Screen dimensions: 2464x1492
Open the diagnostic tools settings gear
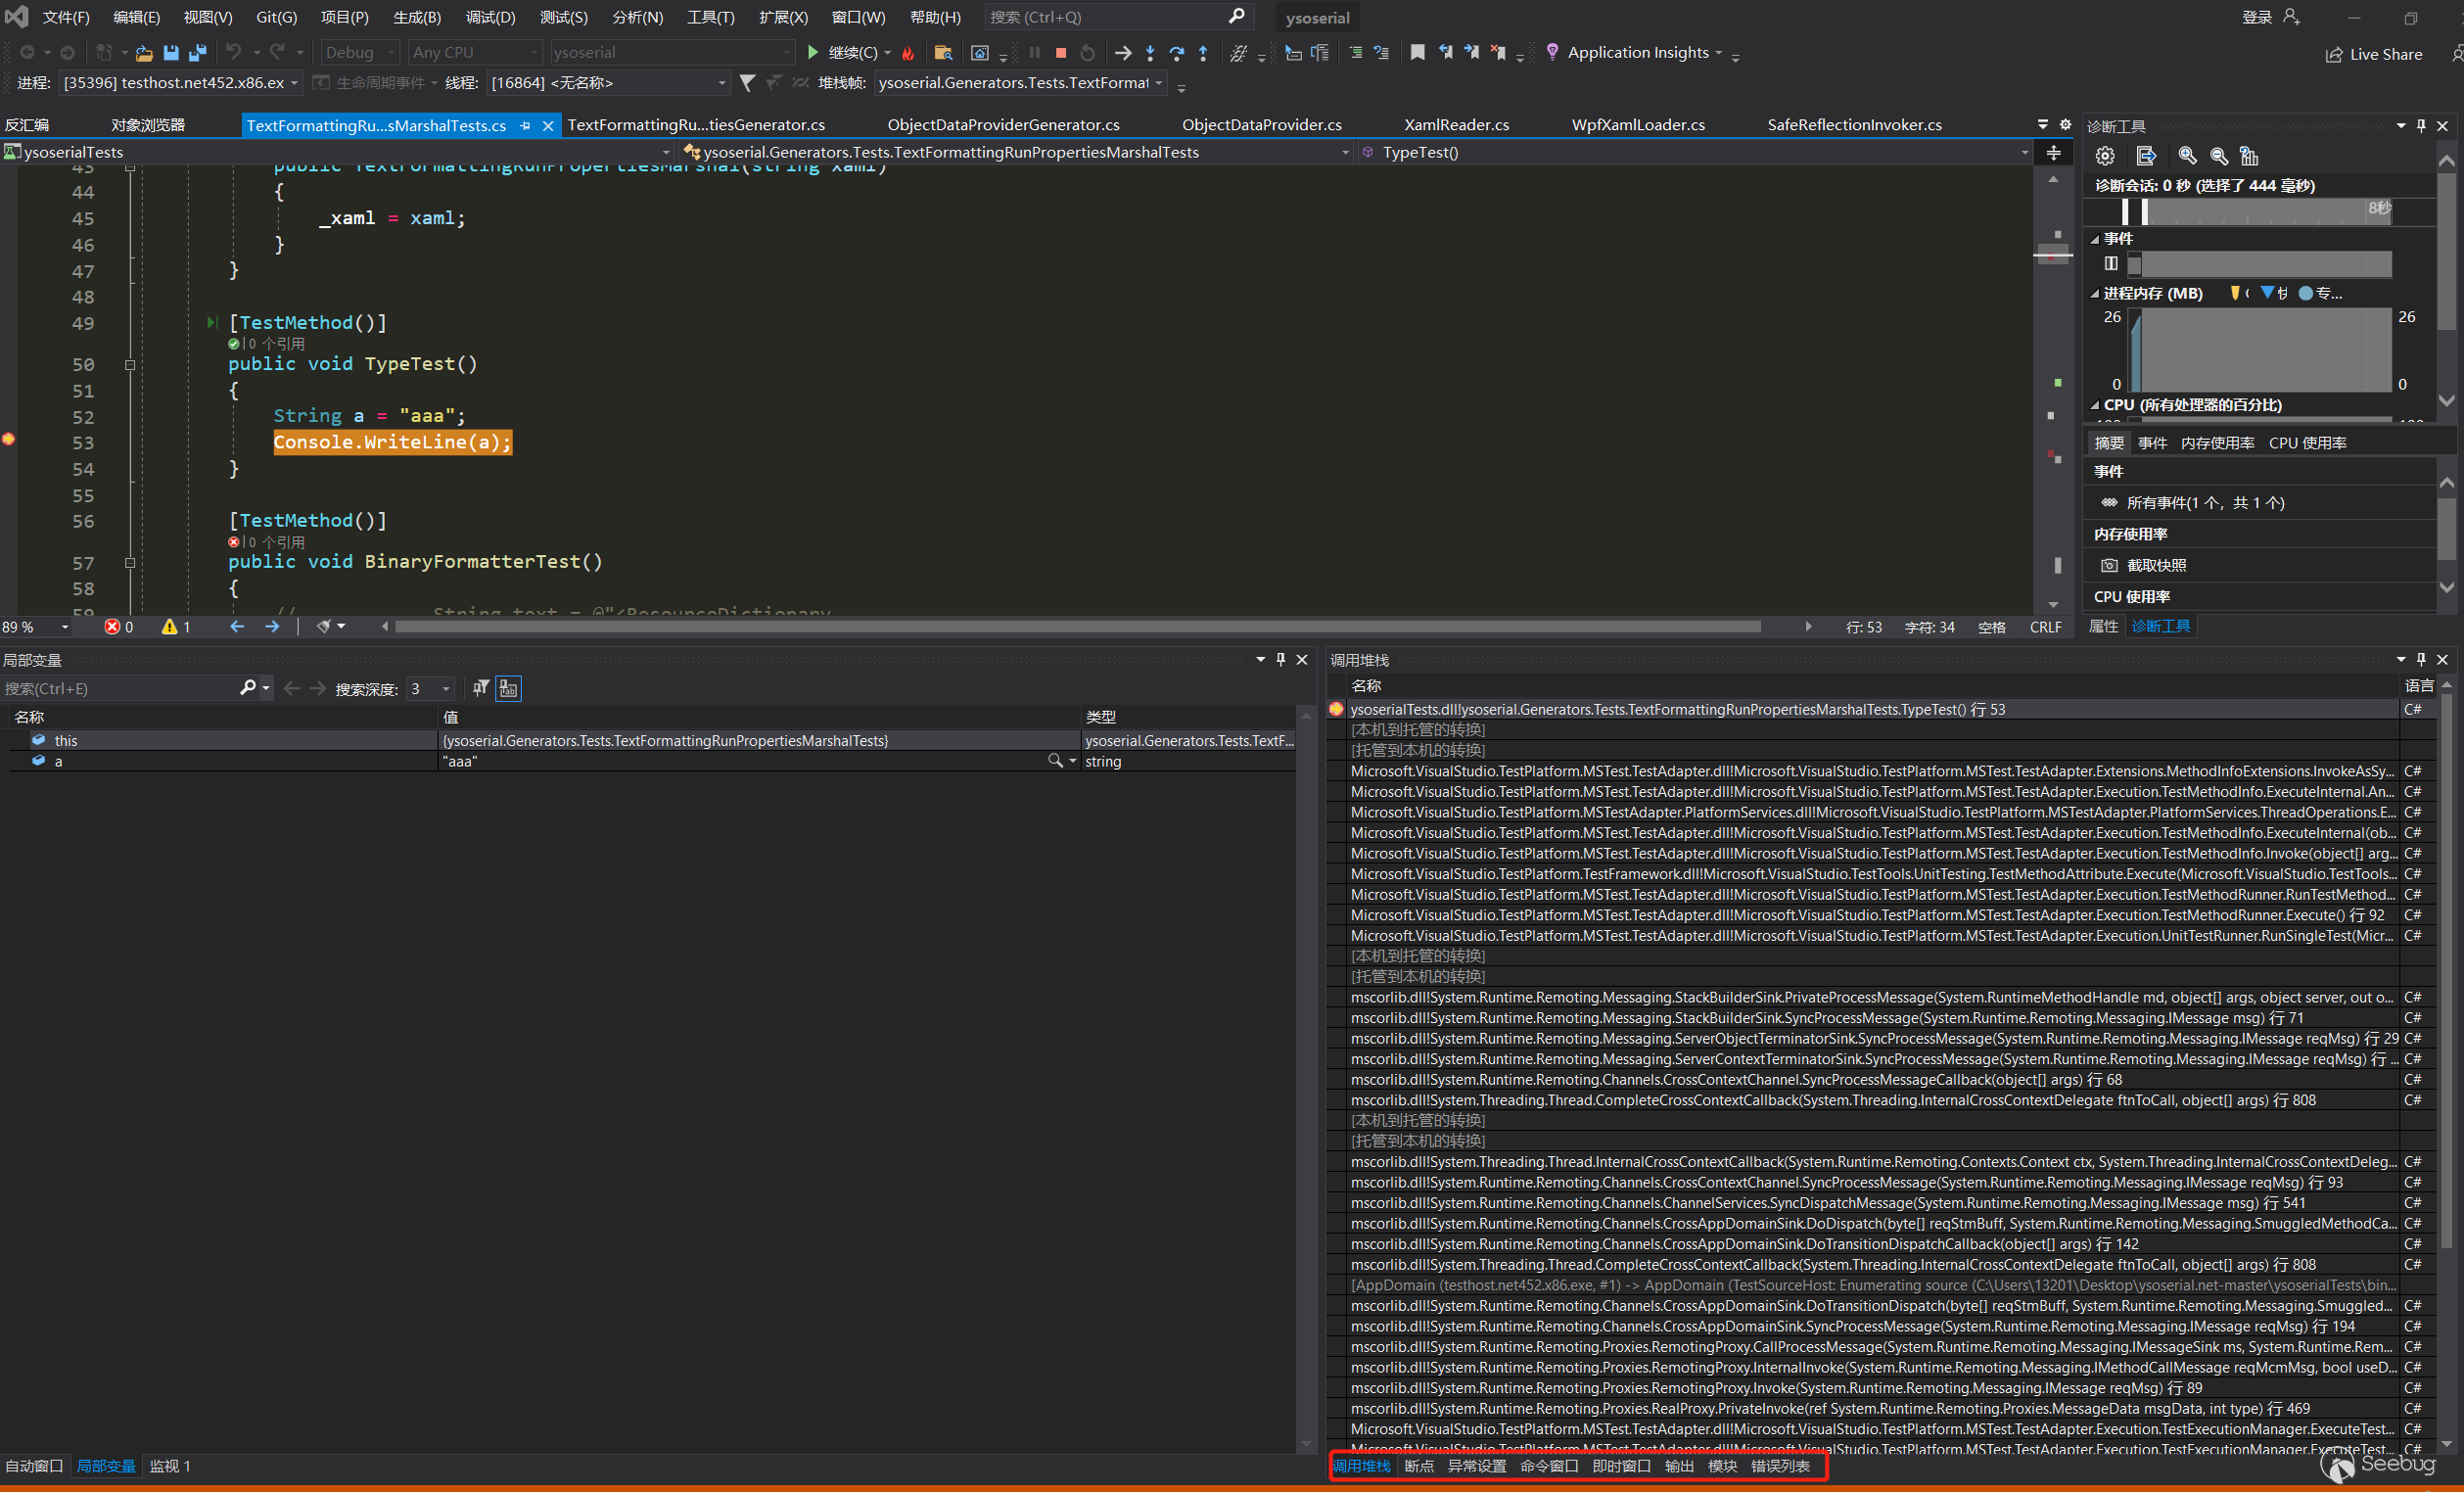pos(2105,156)
